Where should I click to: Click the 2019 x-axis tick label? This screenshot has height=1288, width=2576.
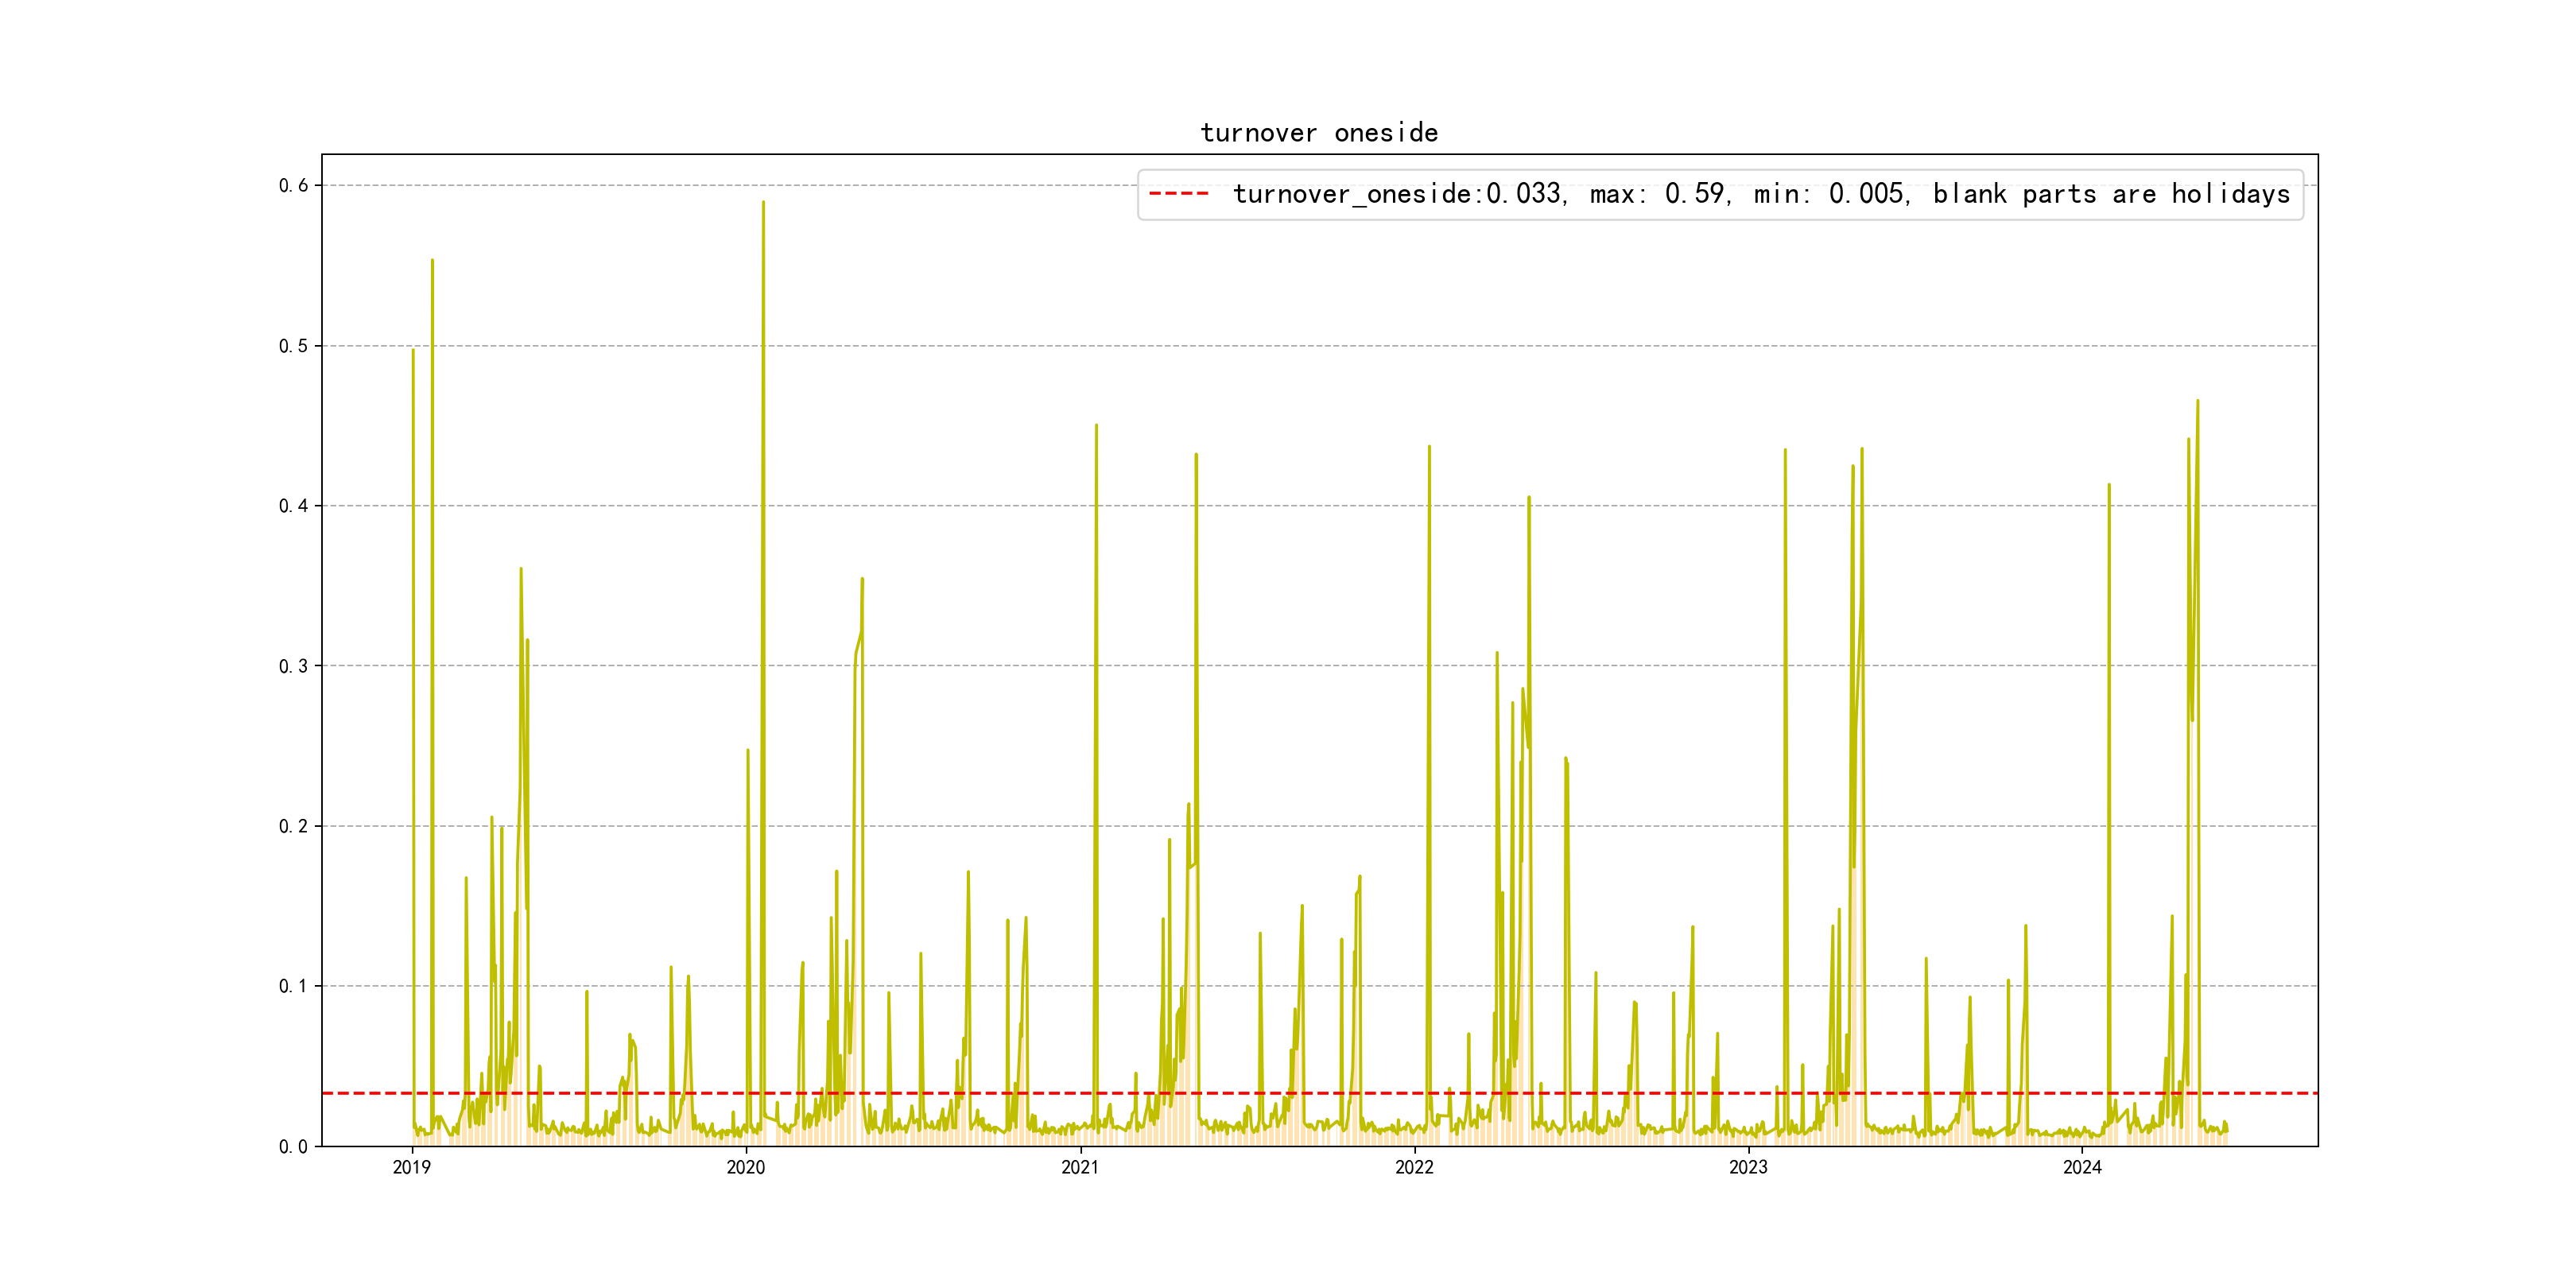412,1167
